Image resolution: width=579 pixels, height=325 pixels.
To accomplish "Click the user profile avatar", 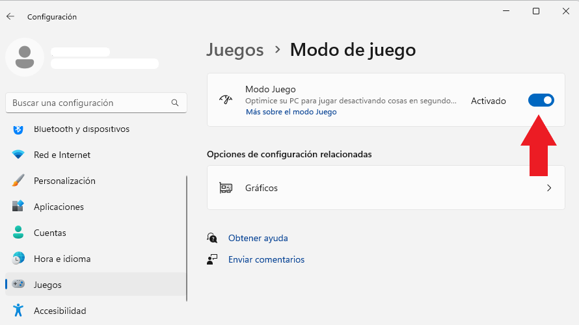I will pyautogui.click(x=25, y=57).
